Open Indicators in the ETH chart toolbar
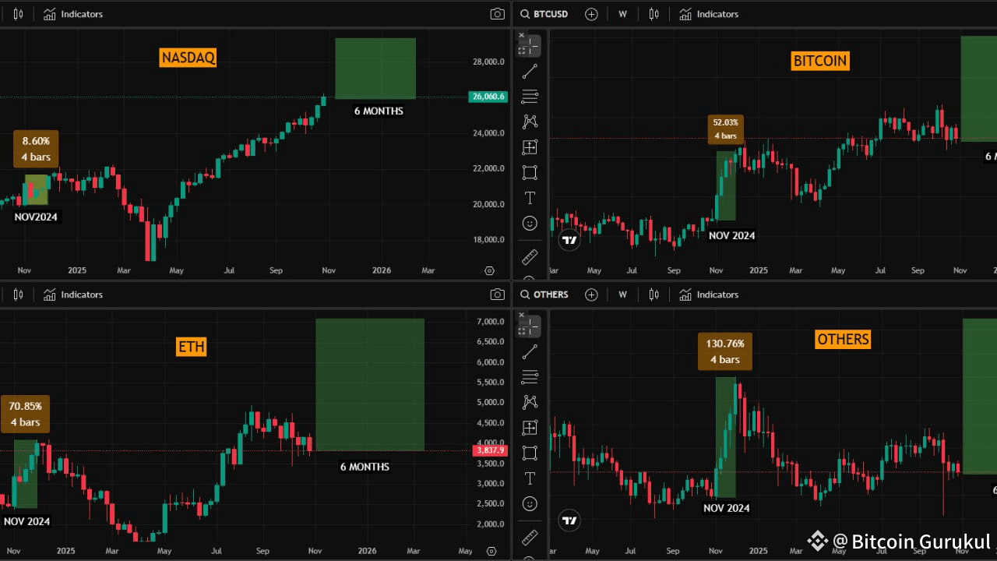This screenshot has width=997, height=561. pos(73,295)
